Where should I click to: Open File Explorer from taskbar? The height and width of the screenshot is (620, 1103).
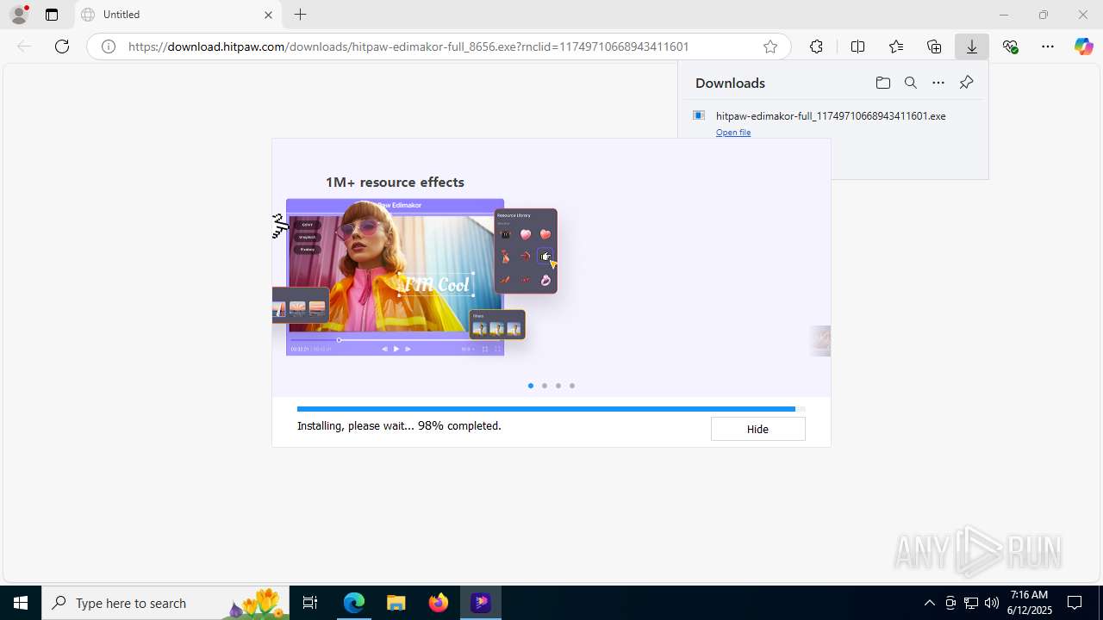click(x=396, y=603)
